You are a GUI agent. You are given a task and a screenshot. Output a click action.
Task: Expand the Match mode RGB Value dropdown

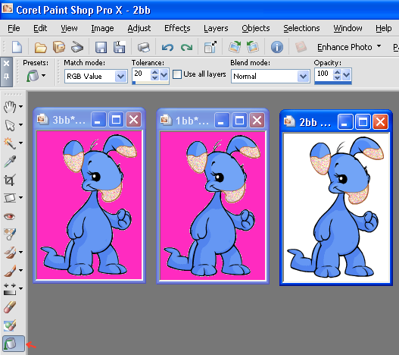click(x=120, y=77)
